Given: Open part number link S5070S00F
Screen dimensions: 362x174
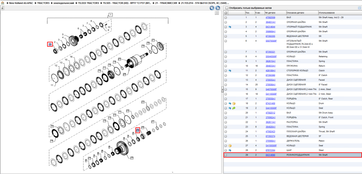Looking at the screenshot, I should [x=271, y=41].
